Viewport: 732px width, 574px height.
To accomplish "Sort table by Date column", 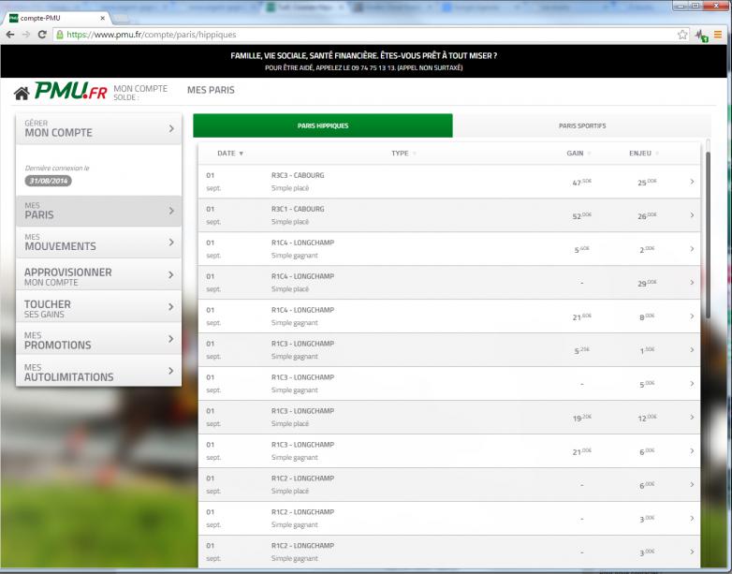I will coord(230,154).
